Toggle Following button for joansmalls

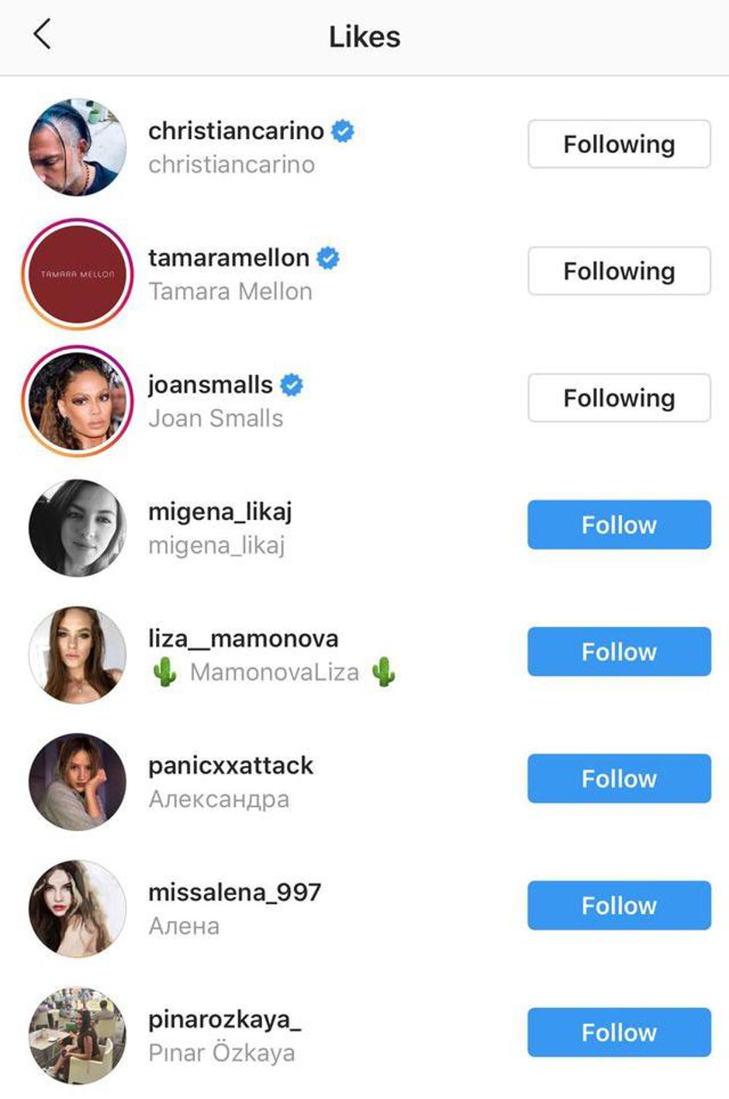(x=619, y=398)
